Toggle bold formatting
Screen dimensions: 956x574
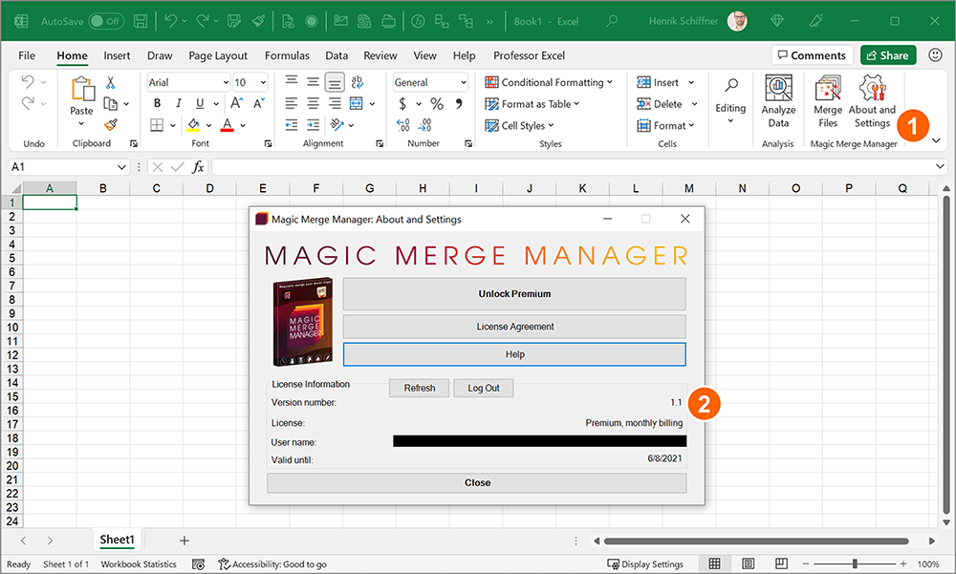pyautogui.click(x=157, y=103)
